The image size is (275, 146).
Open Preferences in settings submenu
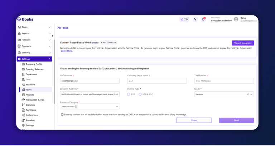pos(32,115)
